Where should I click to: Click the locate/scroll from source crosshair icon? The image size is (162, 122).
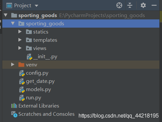(119, 5)
